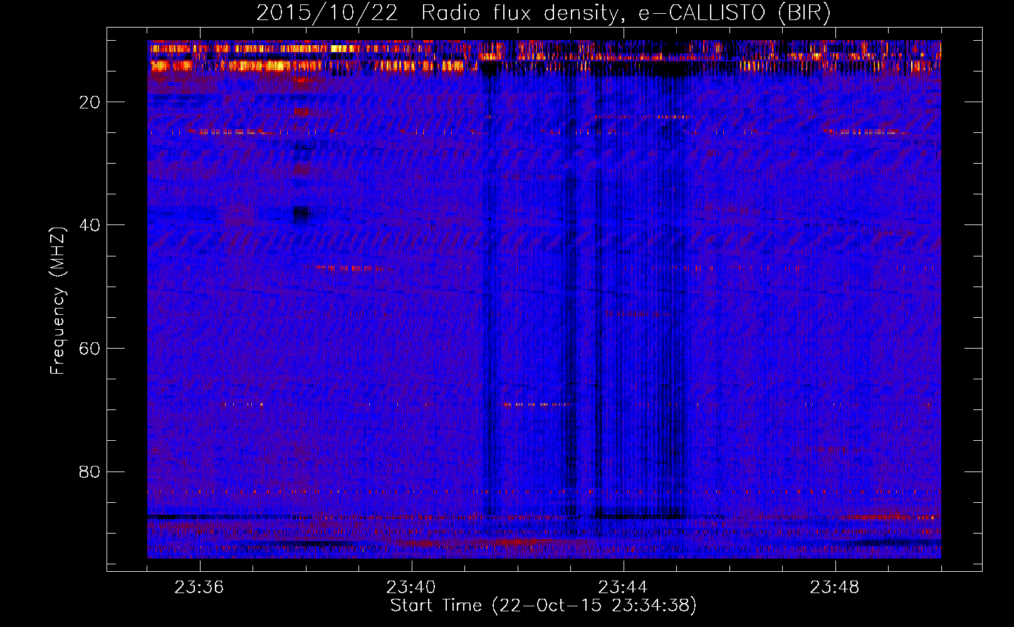Click the 'Frequency (MHZ)' axis label
The image size is (1014, 627).
(x=58, y=301)
